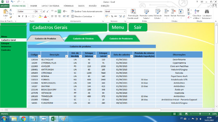Screen dimensions: 218x122
Task: Open the EXIBIÇÃO ribbon tab
Action: click(105, 6)
